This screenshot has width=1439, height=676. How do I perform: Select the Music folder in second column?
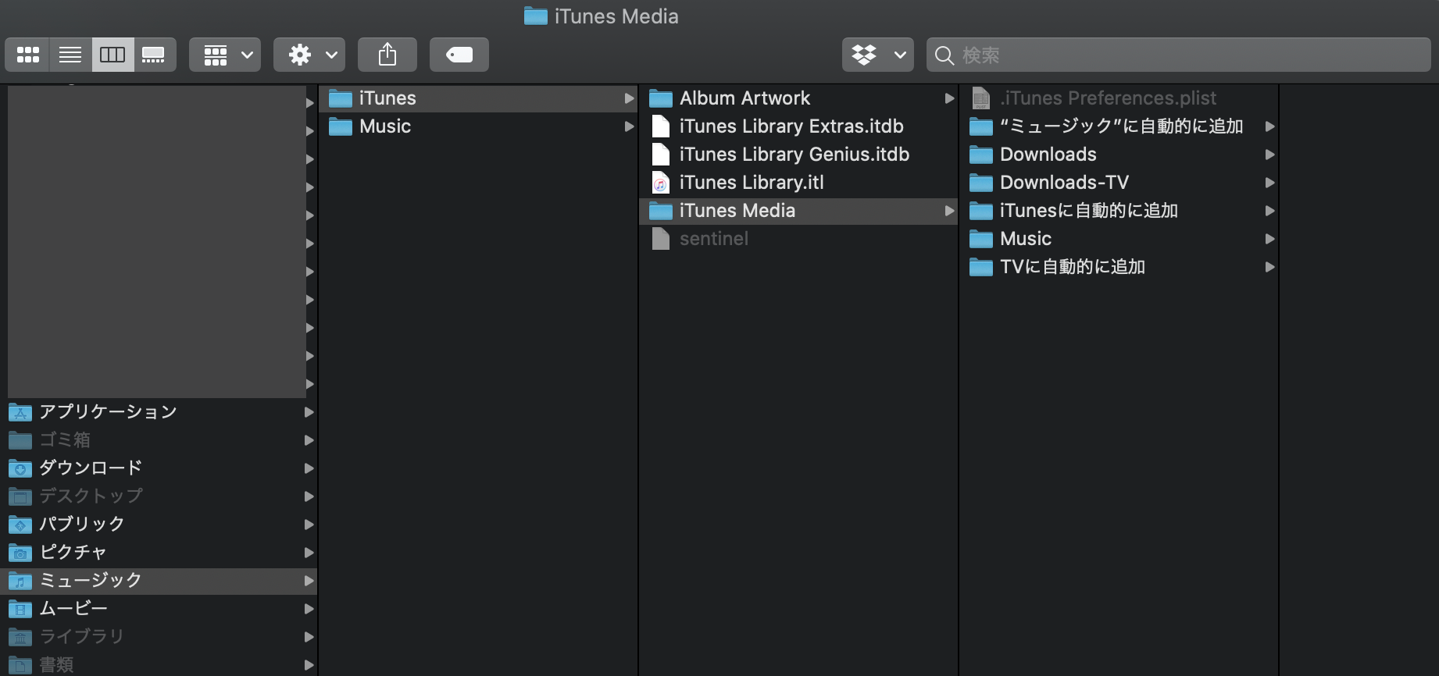click(x=478, y=126)
